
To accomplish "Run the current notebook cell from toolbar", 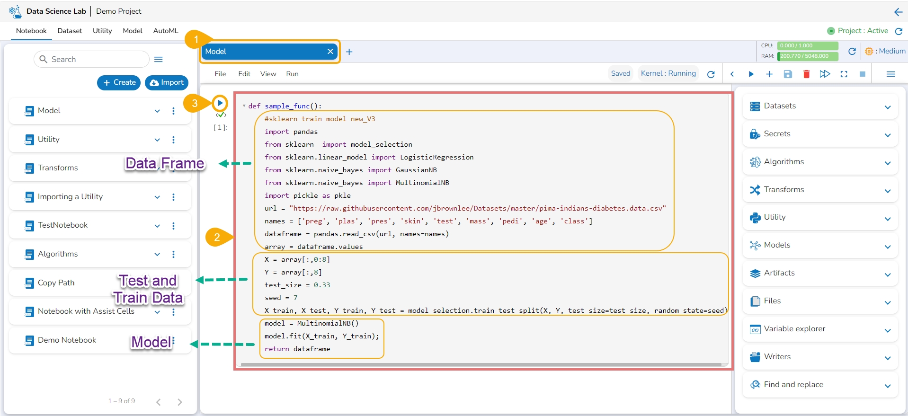I will pyautogui.click(x=751, y=74).
